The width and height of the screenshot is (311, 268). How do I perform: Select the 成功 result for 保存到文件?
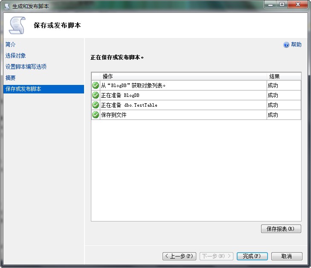tap(273, 115)
